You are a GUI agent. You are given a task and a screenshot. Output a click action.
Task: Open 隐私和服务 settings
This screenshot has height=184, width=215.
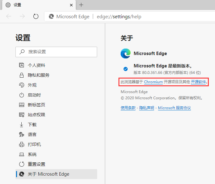coord(56,75)
